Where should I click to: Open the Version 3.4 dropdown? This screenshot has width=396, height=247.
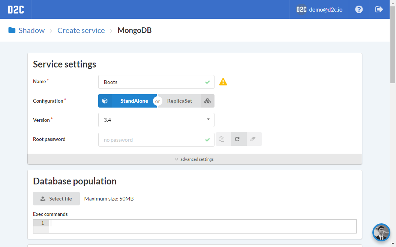coord(156,120)
